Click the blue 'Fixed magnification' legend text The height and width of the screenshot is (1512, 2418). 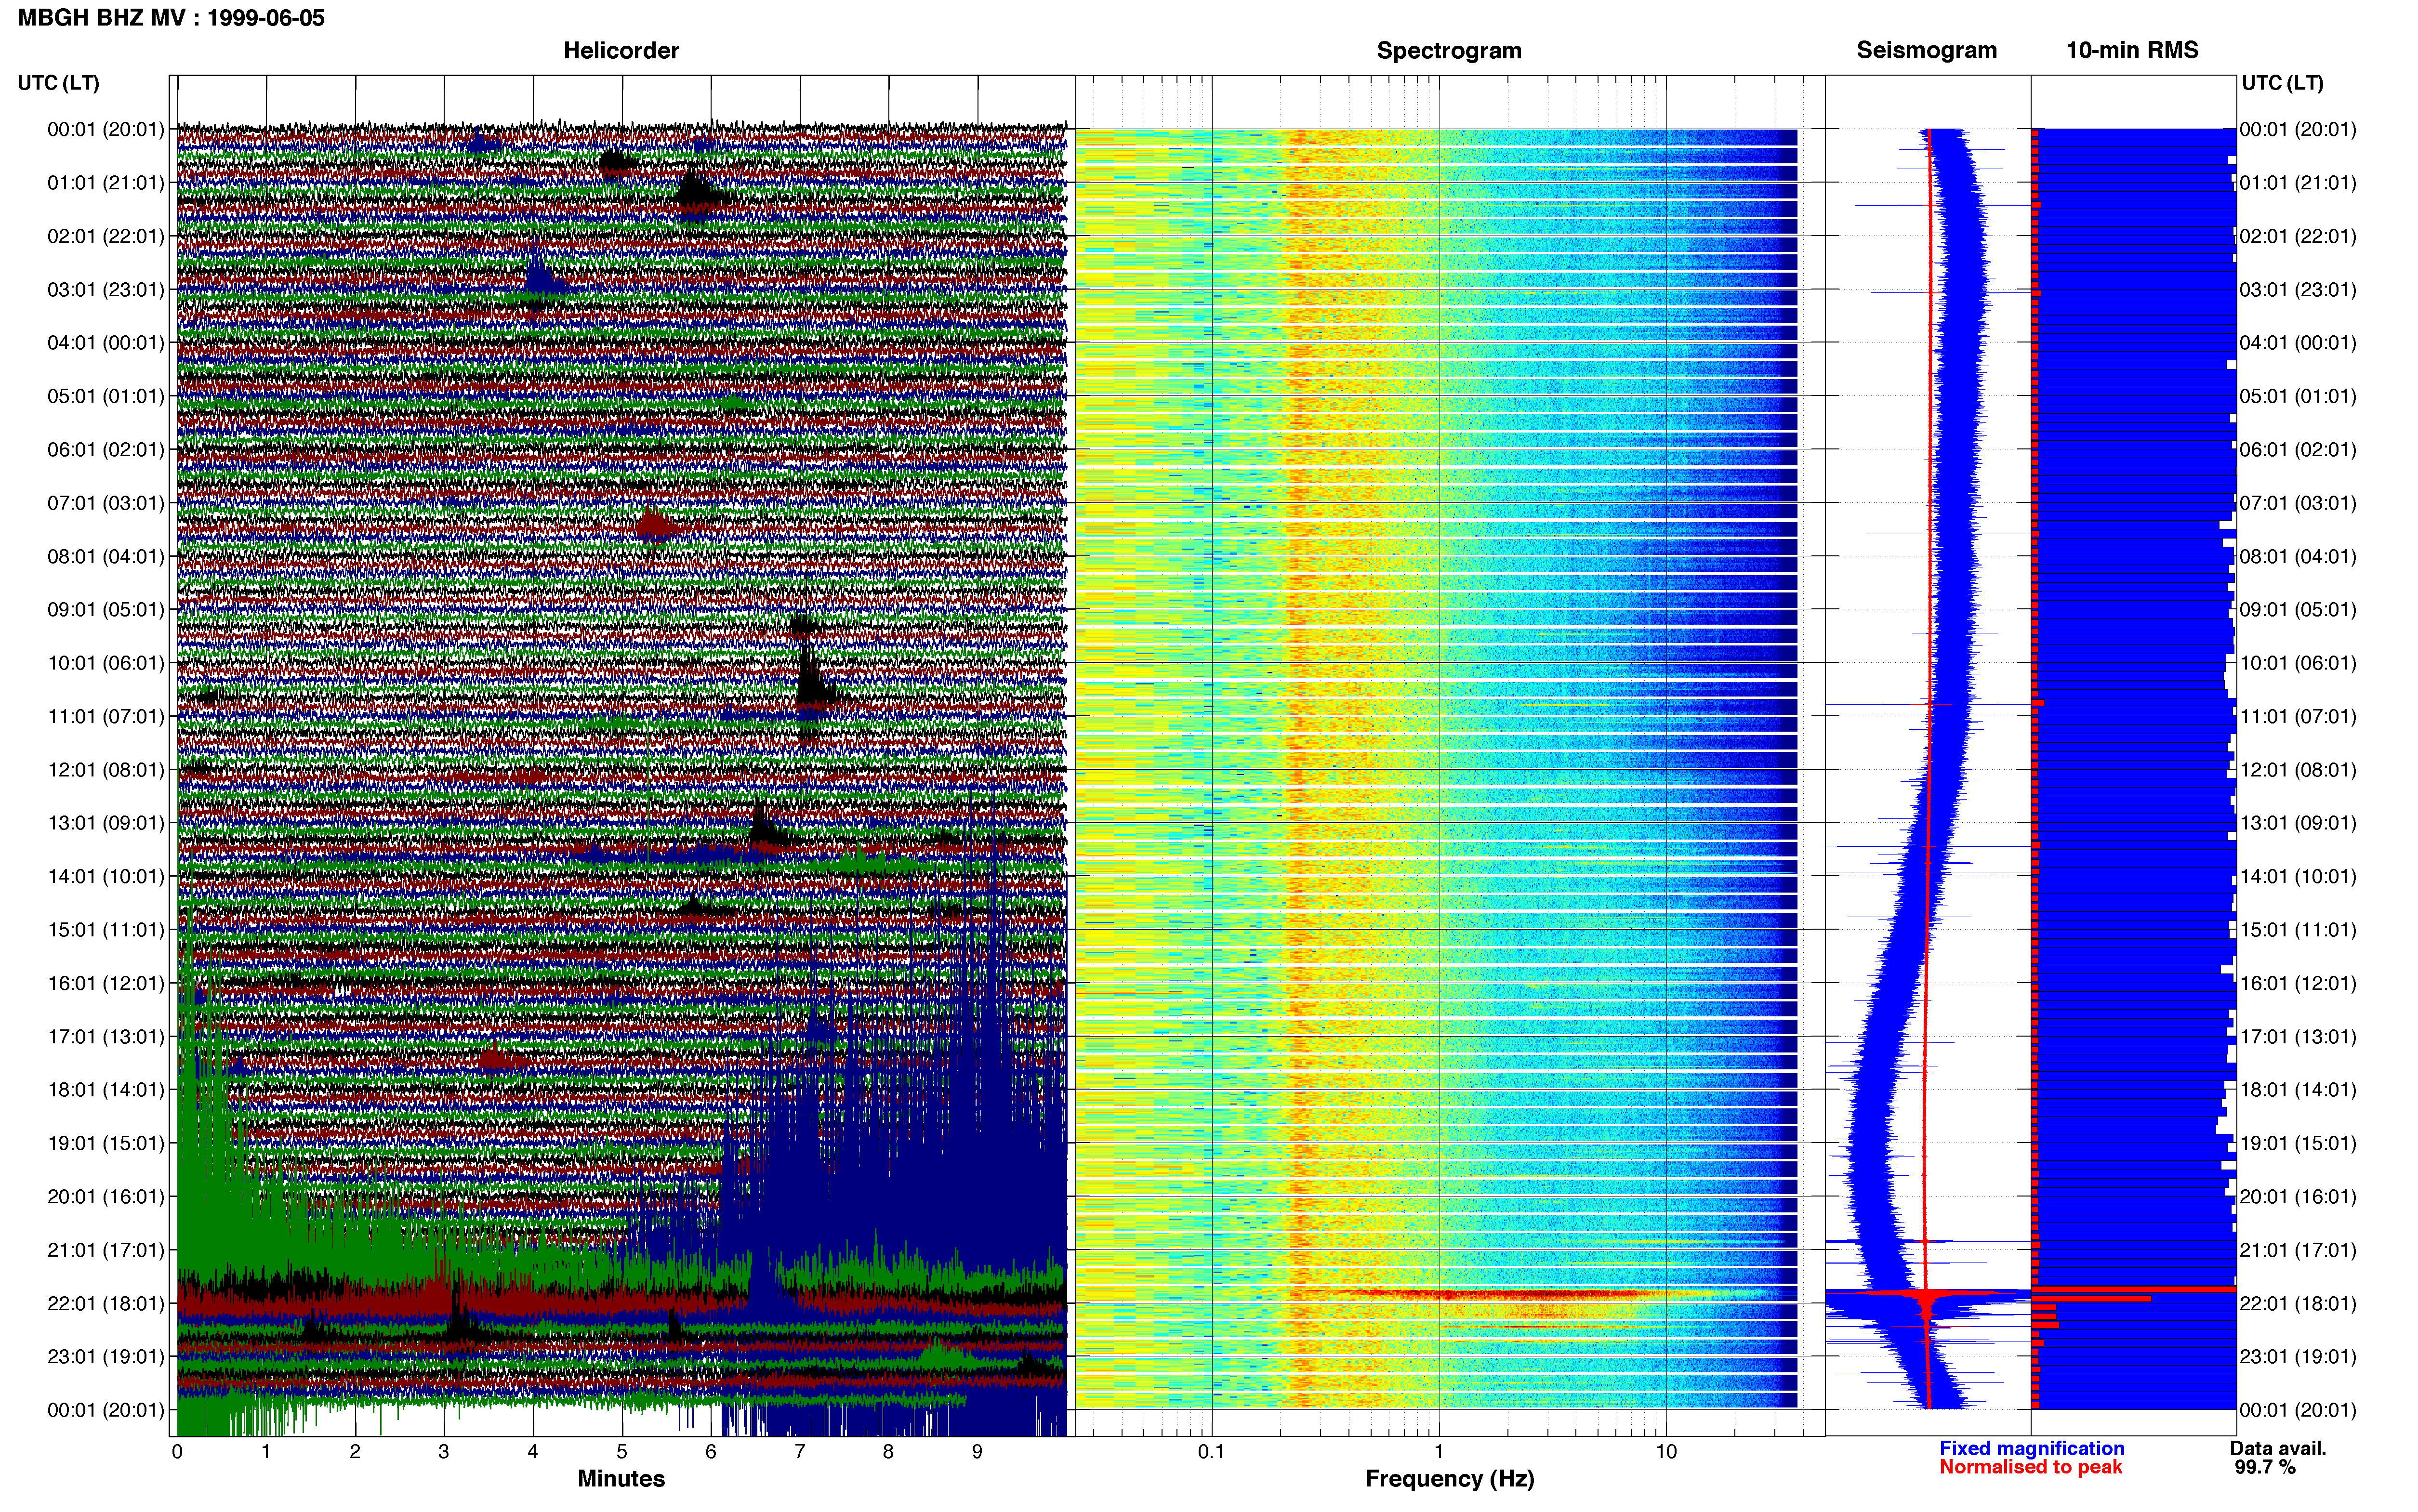click(2031, 1448)
